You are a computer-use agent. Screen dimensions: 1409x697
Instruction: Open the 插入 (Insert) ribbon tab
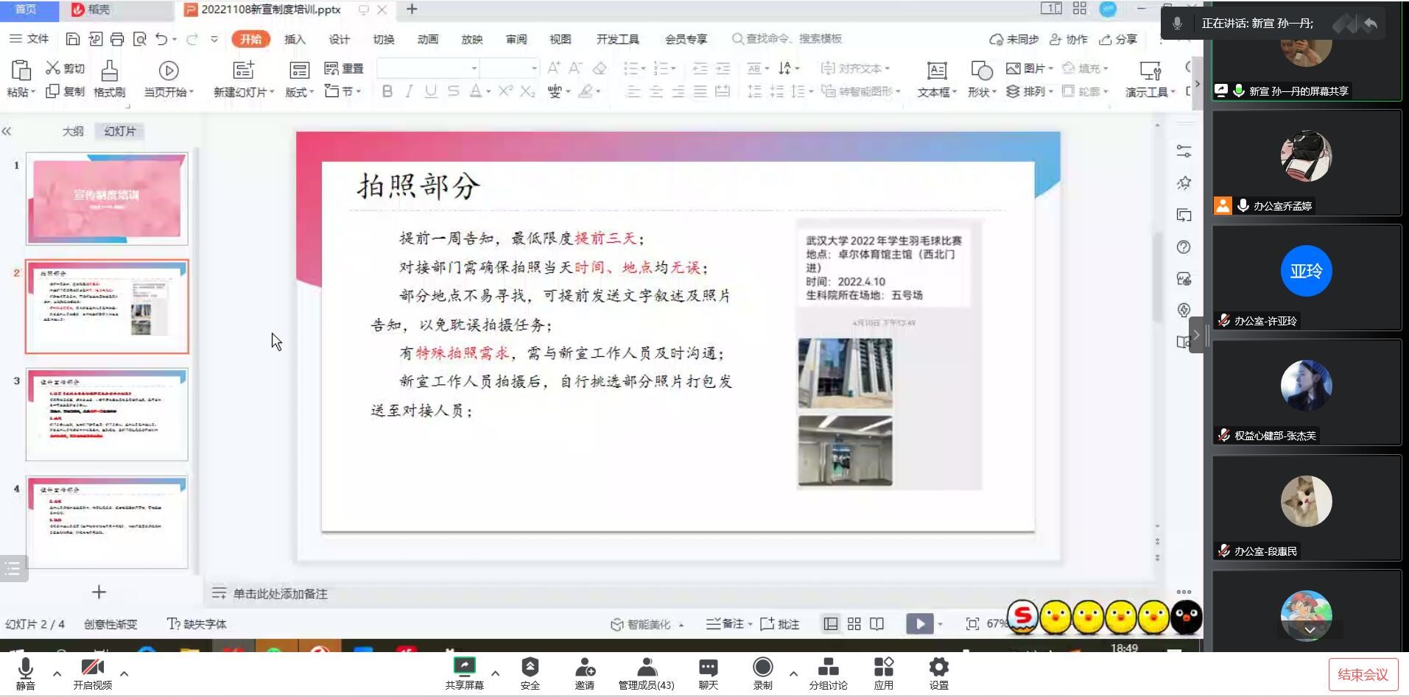pos(295,39)
